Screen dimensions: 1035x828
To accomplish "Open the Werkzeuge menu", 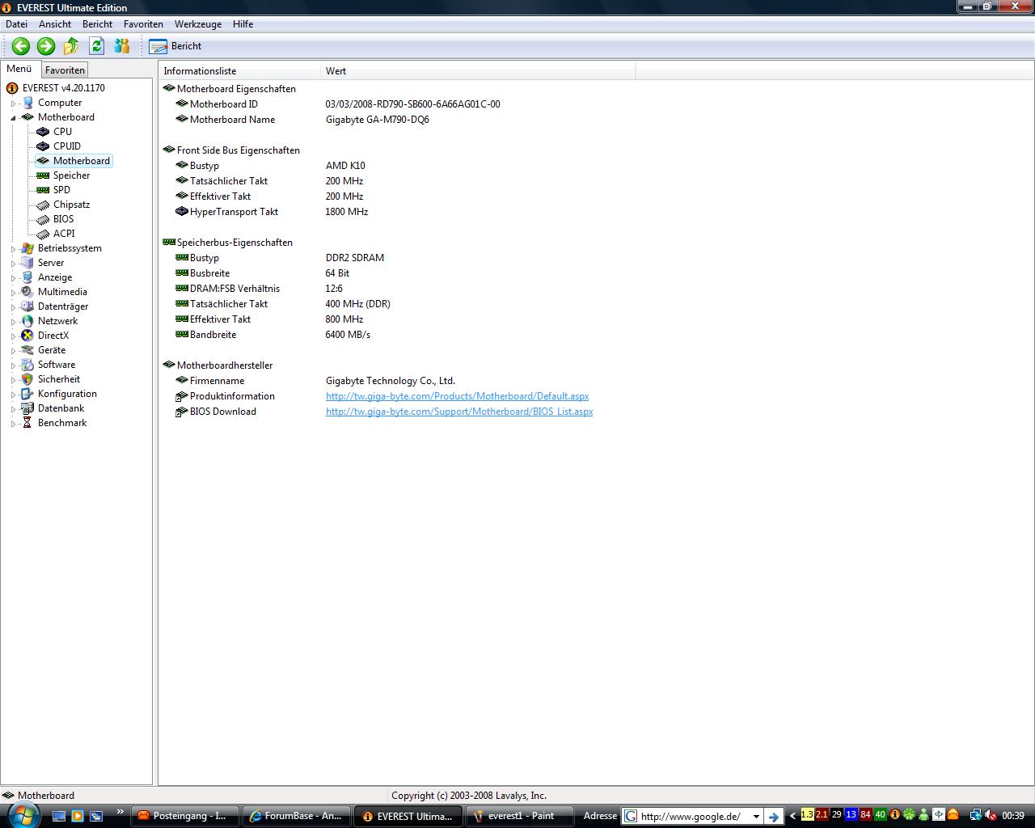I will point(198,24).
